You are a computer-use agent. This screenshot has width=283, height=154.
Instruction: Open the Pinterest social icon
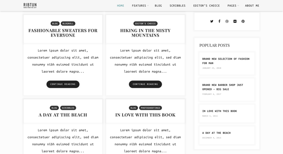pos(243,21)
